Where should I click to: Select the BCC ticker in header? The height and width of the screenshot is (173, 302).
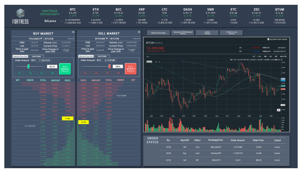pos(118,10)
